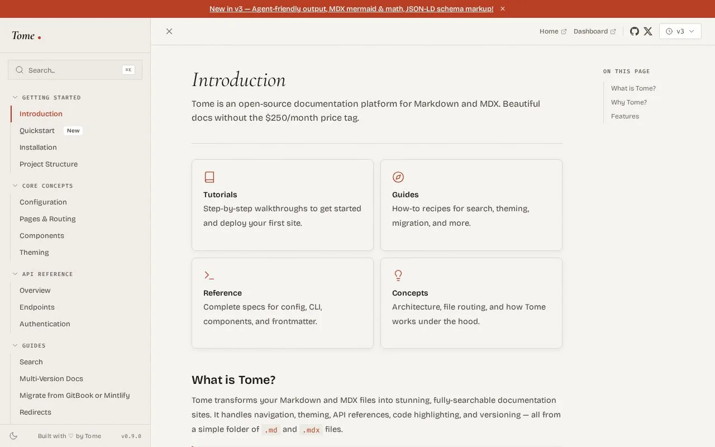Collapse the API Reference section
Screen dimensions: 715x447
(x=43, y=274)
